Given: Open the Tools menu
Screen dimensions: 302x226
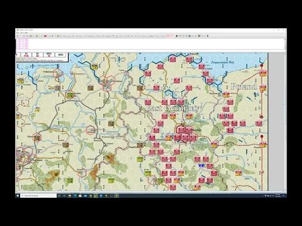Looking at the screenshot, I should pos(22,33).
